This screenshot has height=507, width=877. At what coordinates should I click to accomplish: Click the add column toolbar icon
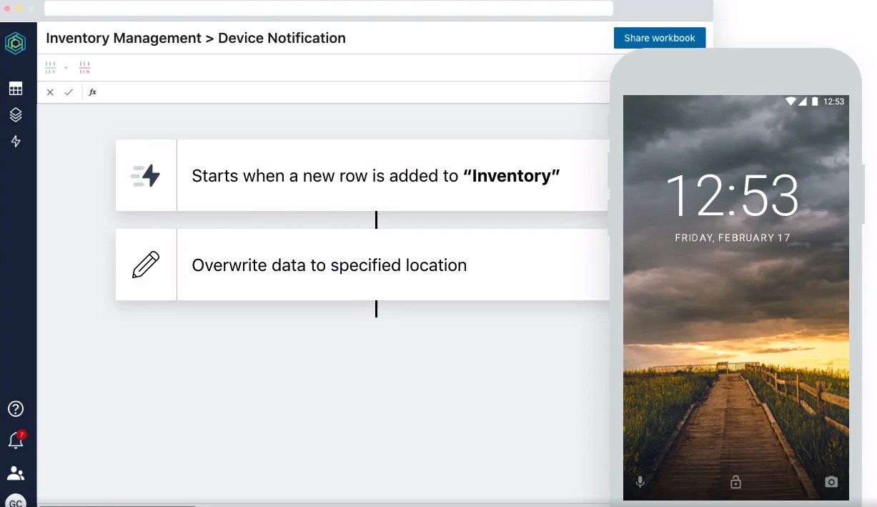[51, 68]
